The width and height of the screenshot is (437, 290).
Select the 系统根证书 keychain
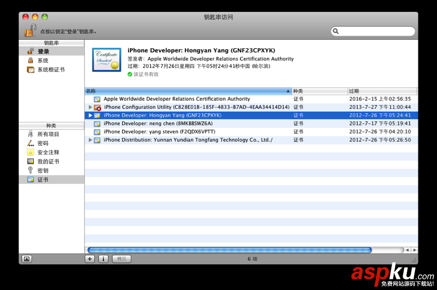click(51, 69)
